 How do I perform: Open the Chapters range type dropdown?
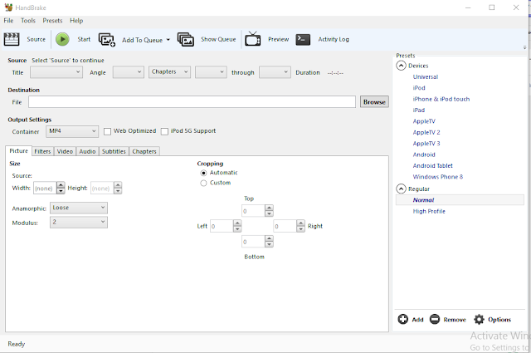169,72
